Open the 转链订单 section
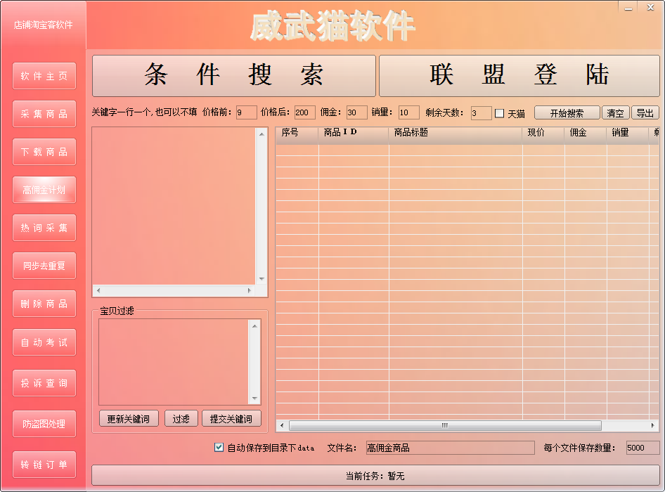Image resolution: width=665 pixels, height=492 pixels. tap(44, 465)
